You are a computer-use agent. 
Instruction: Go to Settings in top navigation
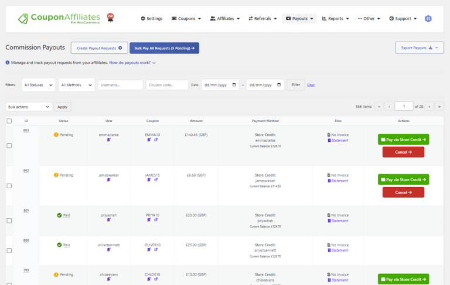pos(152,19)
